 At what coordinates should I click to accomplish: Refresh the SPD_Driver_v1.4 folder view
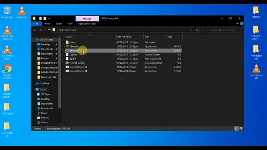click(196, 30)
